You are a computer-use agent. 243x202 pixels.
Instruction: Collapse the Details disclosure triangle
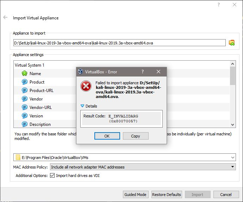pyautogui.click(x=82, y=106)
